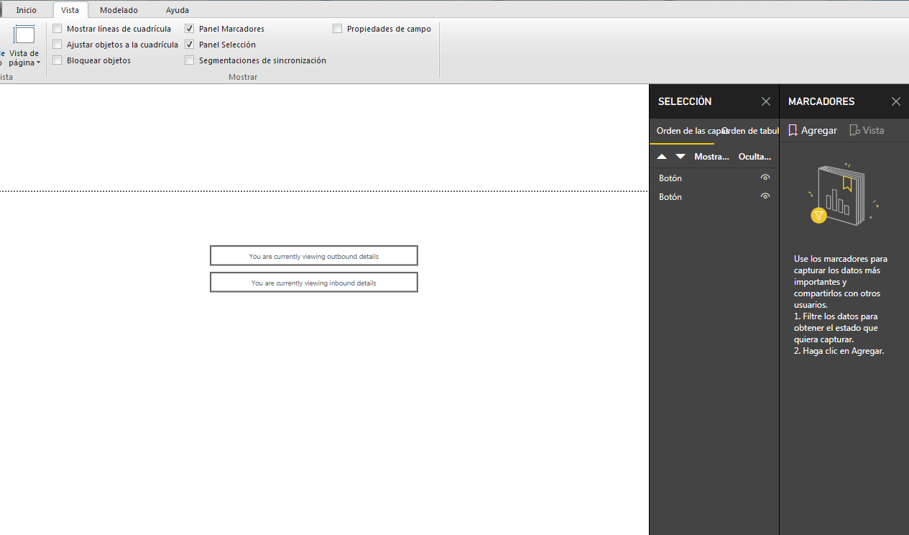Enable Mostrar líneas de cuadrícula checkbox

coord(57,29)
